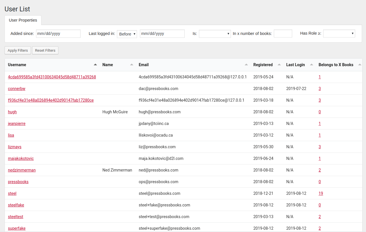Open the Before dropdown for last login

tap(127, 34)
